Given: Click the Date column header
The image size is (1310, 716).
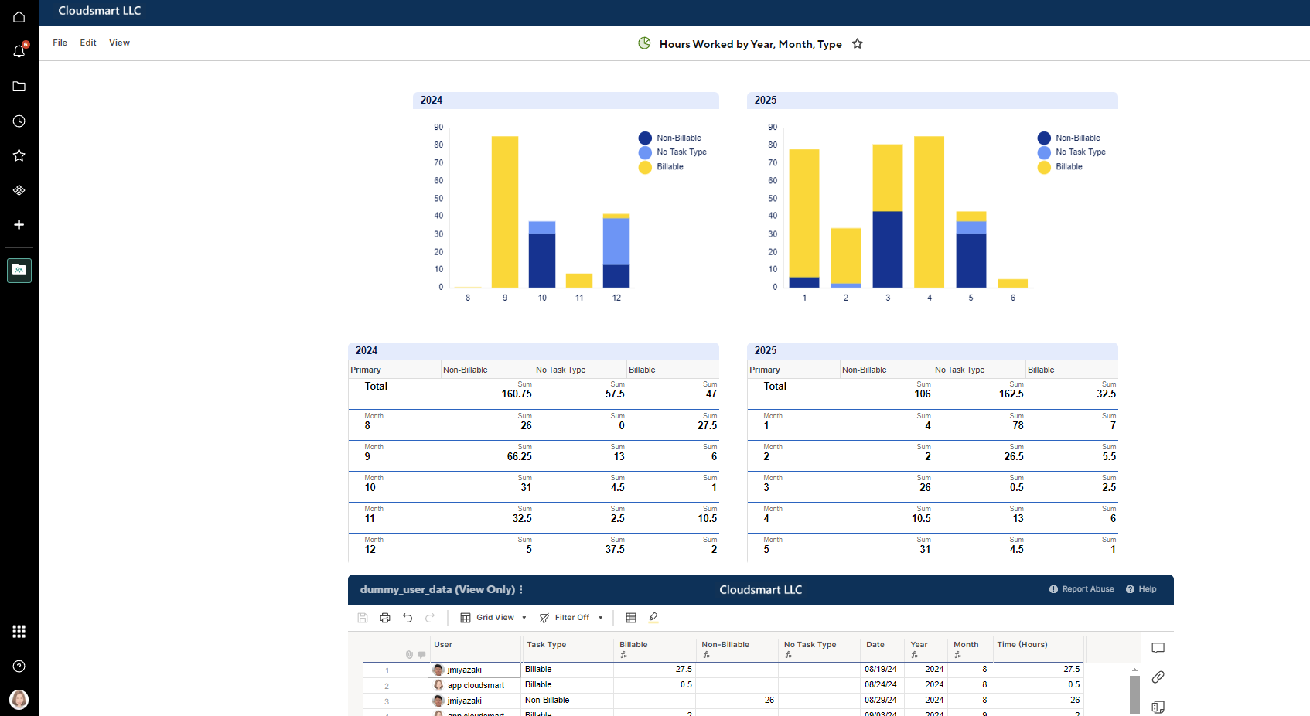Looking at the screenshot, I should pyautogui.click(x=884, y=649).
